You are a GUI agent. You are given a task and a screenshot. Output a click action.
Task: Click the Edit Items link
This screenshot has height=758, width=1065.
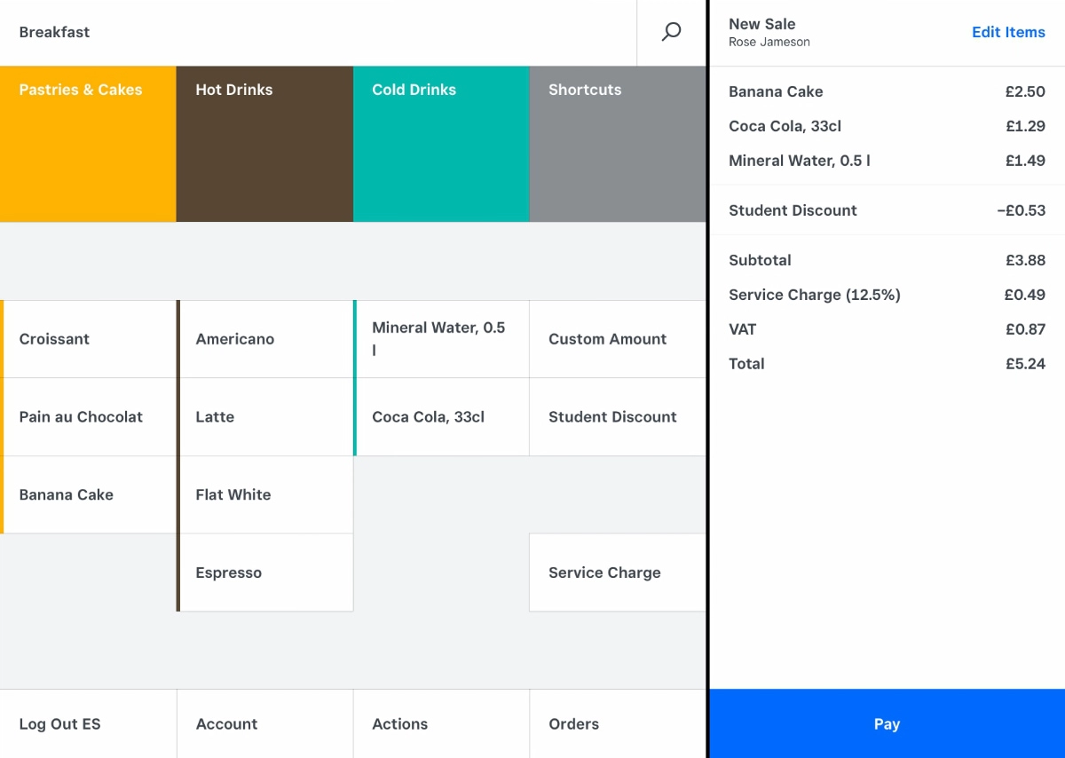coord(1008,32)
